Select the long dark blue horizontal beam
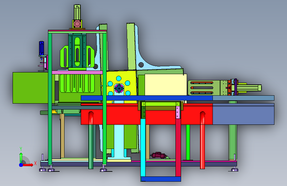This screenshot has width=287, height=186. tap(147, 98)
